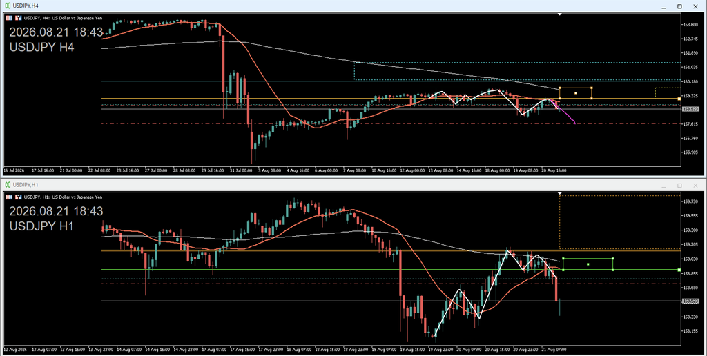Open one-click trading panel on H1 chart
Screen dimensions: 707x356
pyautogui.click(x=9, y=197)
